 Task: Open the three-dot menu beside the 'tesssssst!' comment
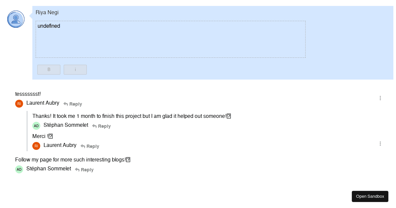coord(380,98)
